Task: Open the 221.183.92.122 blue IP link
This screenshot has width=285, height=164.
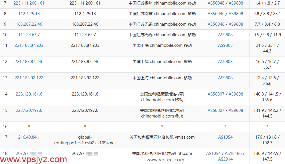Action: coord(29,78)
